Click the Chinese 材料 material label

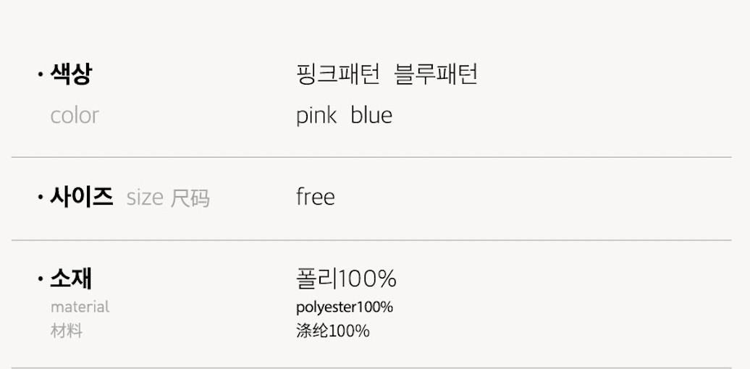tap(67, 331)
